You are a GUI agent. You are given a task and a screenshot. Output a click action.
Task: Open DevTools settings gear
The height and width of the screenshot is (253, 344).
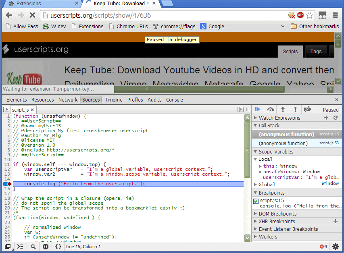[x=336, y=247]
